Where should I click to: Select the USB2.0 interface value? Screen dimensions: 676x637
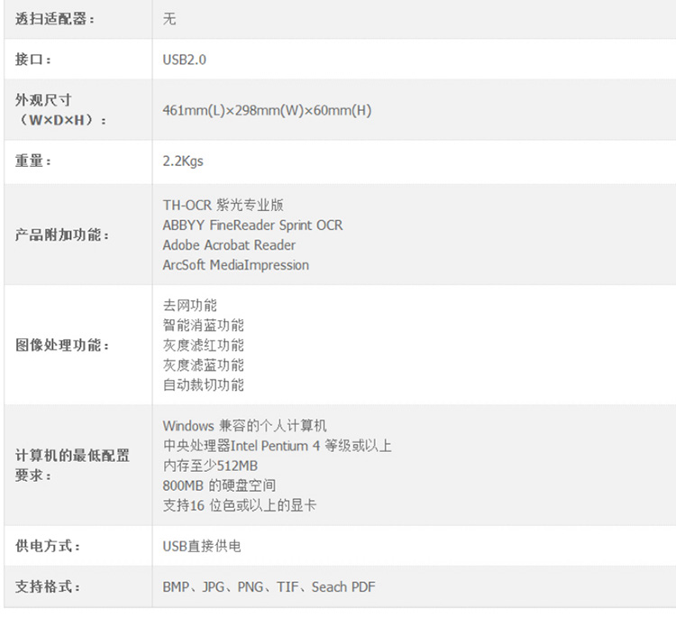[185, 60]
